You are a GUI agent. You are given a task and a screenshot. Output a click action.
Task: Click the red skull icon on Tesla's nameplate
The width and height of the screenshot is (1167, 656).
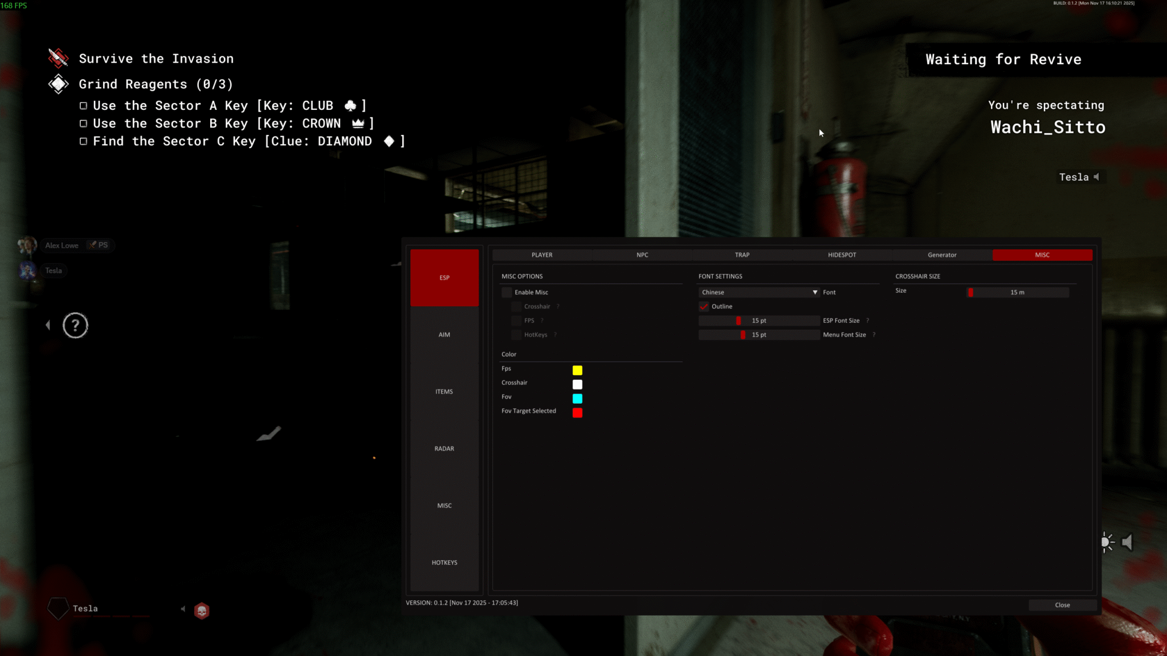point(202,610)
